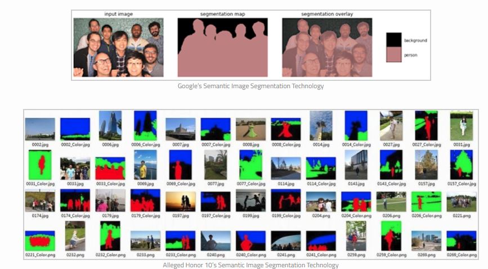The image size is (488, 269).
Task: Open the 0002_Color.jpg thumbnail
Action: [75, 129]
